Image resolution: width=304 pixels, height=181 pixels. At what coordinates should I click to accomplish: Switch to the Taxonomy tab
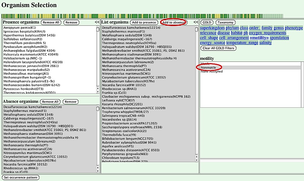[225, 22]
